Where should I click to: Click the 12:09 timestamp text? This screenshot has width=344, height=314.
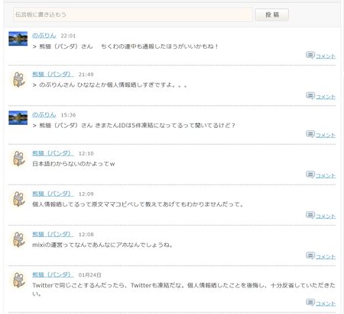click(86, 194)
